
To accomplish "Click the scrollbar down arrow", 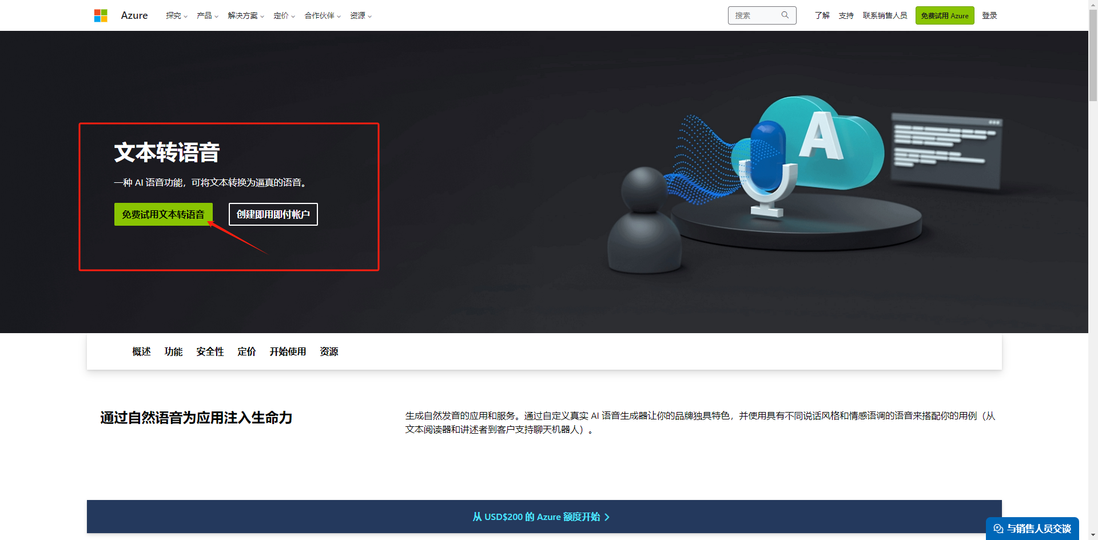I will coord(1093,535).
